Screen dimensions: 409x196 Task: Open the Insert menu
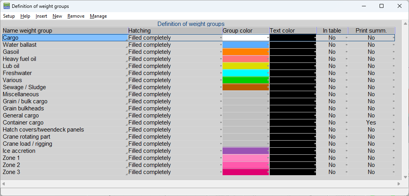[41, 16]
